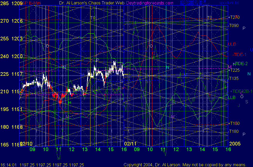Click the 225 1197 price scale label
The image size is (253, 167).
tap(11, 74)
